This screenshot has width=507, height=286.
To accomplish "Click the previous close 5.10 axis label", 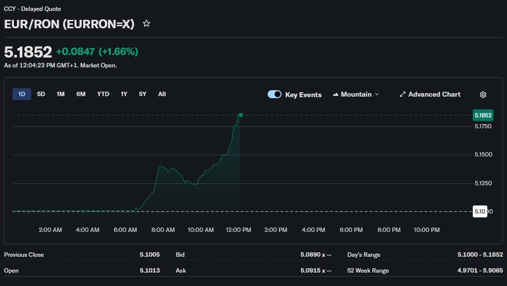I will (x=480, y=211).
